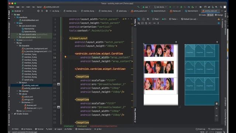Screen dimensions: 236x133
Task: Click the blueprint view layout panel
Action: pyautogui.click(x=202, y=75)
